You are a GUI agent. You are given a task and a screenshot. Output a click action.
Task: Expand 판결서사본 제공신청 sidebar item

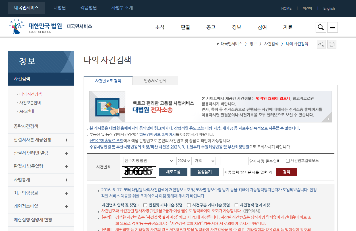(x=67, y=140)
